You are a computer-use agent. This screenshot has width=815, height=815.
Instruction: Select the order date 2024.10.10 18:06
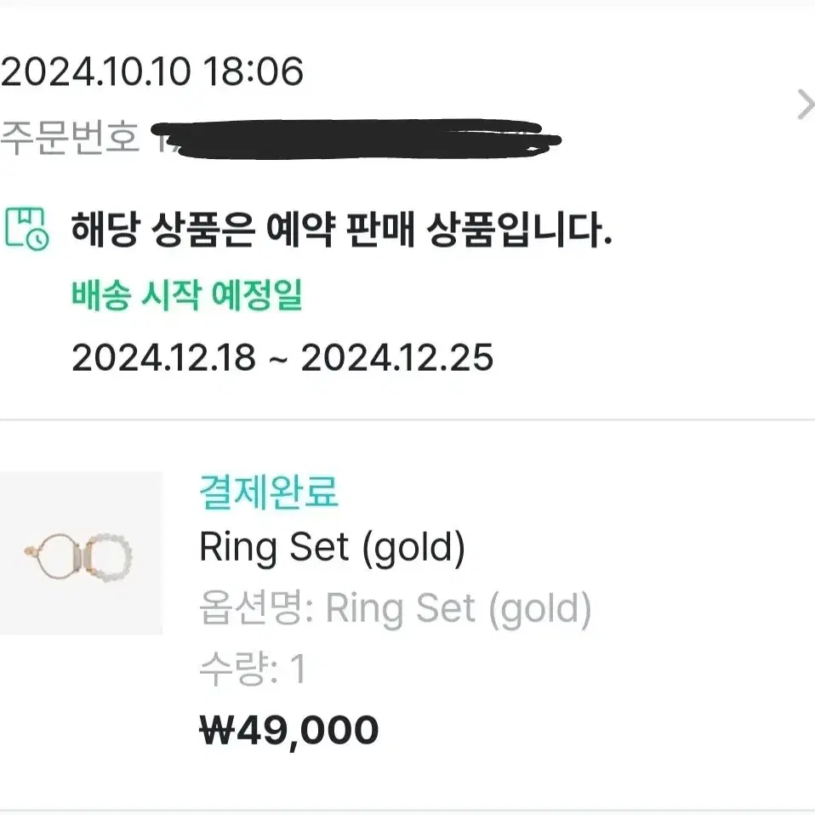[152, 71]
